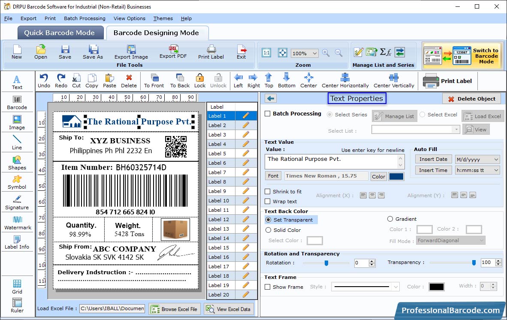Save the current label
Viewport: 507px width, 320px height.
coord(65,52)
